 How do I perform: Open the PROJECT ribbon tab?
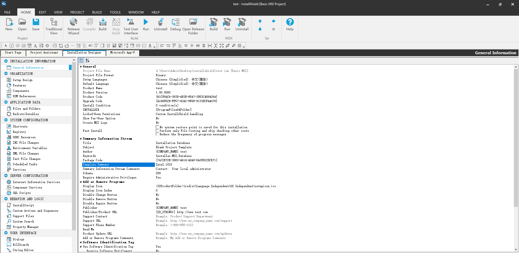coord(77,12)
